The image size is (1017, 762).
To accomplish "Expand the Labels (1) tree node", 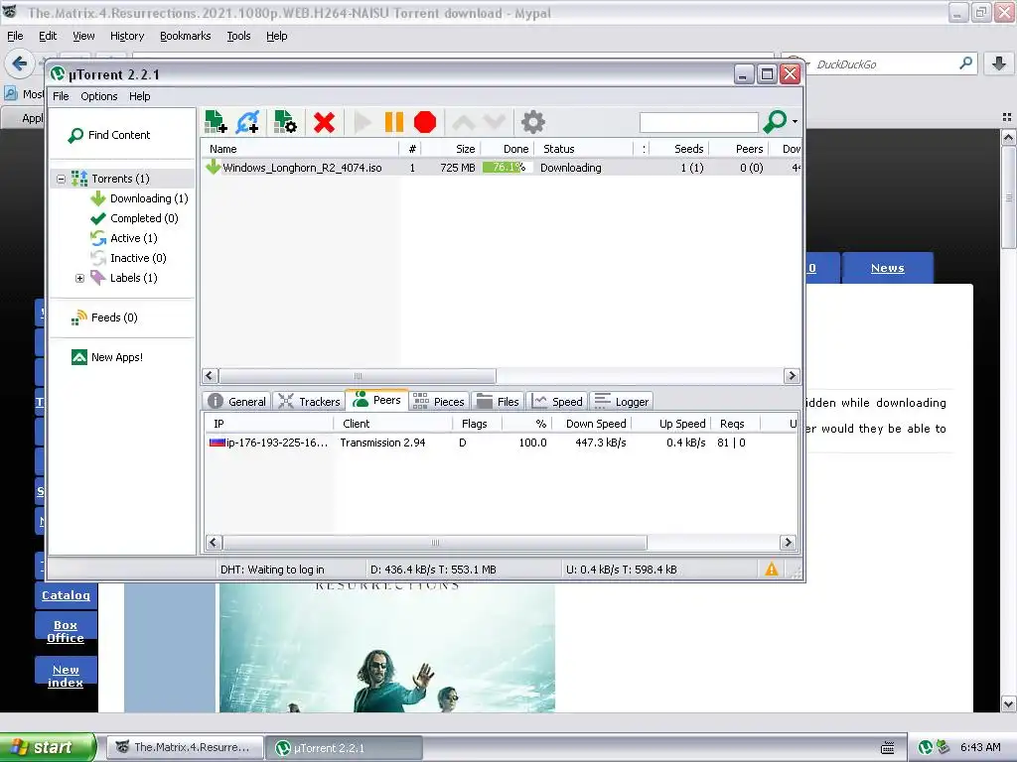I will coord(79,278).
